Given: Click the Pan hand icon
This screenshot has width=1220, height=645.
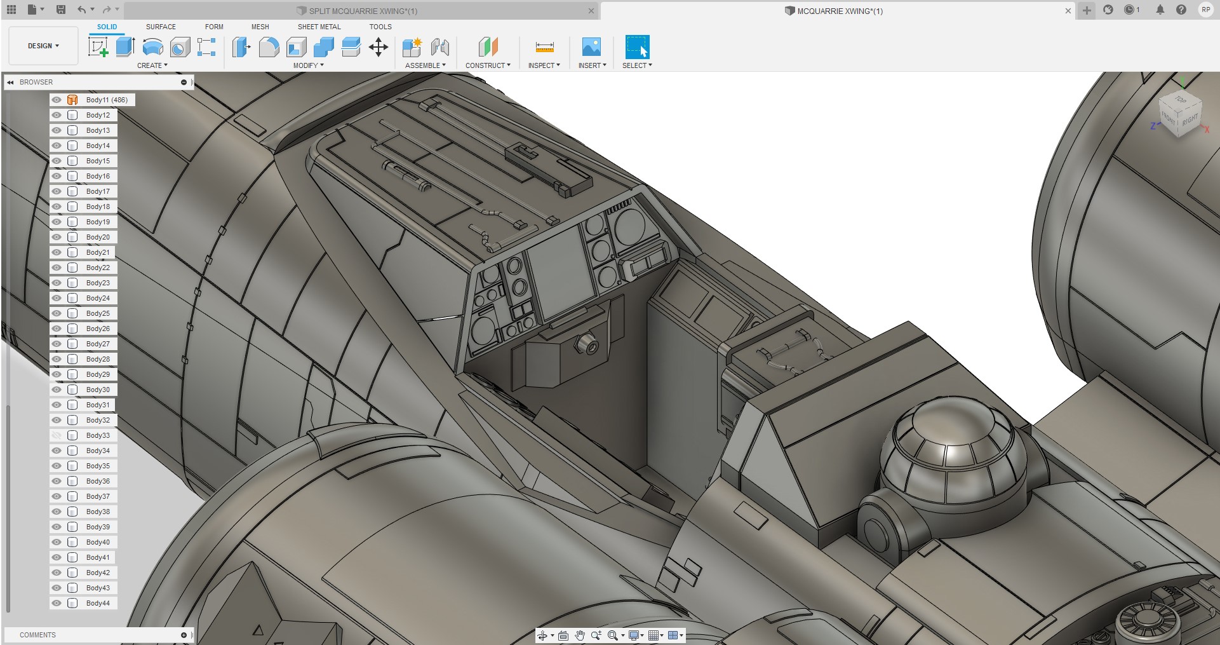Looking at the screenshot, I should click(x=580, y=635).
